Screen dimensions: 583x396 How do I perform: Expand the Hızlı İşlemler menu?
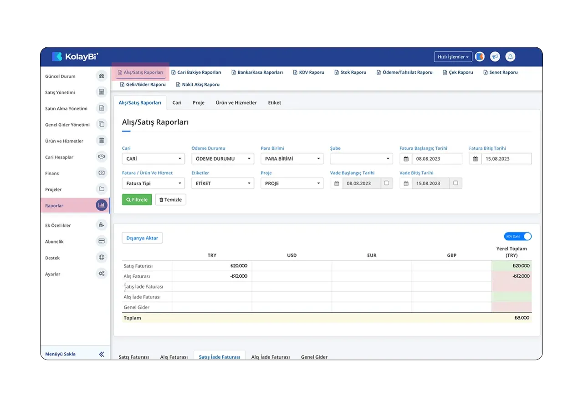453,57
